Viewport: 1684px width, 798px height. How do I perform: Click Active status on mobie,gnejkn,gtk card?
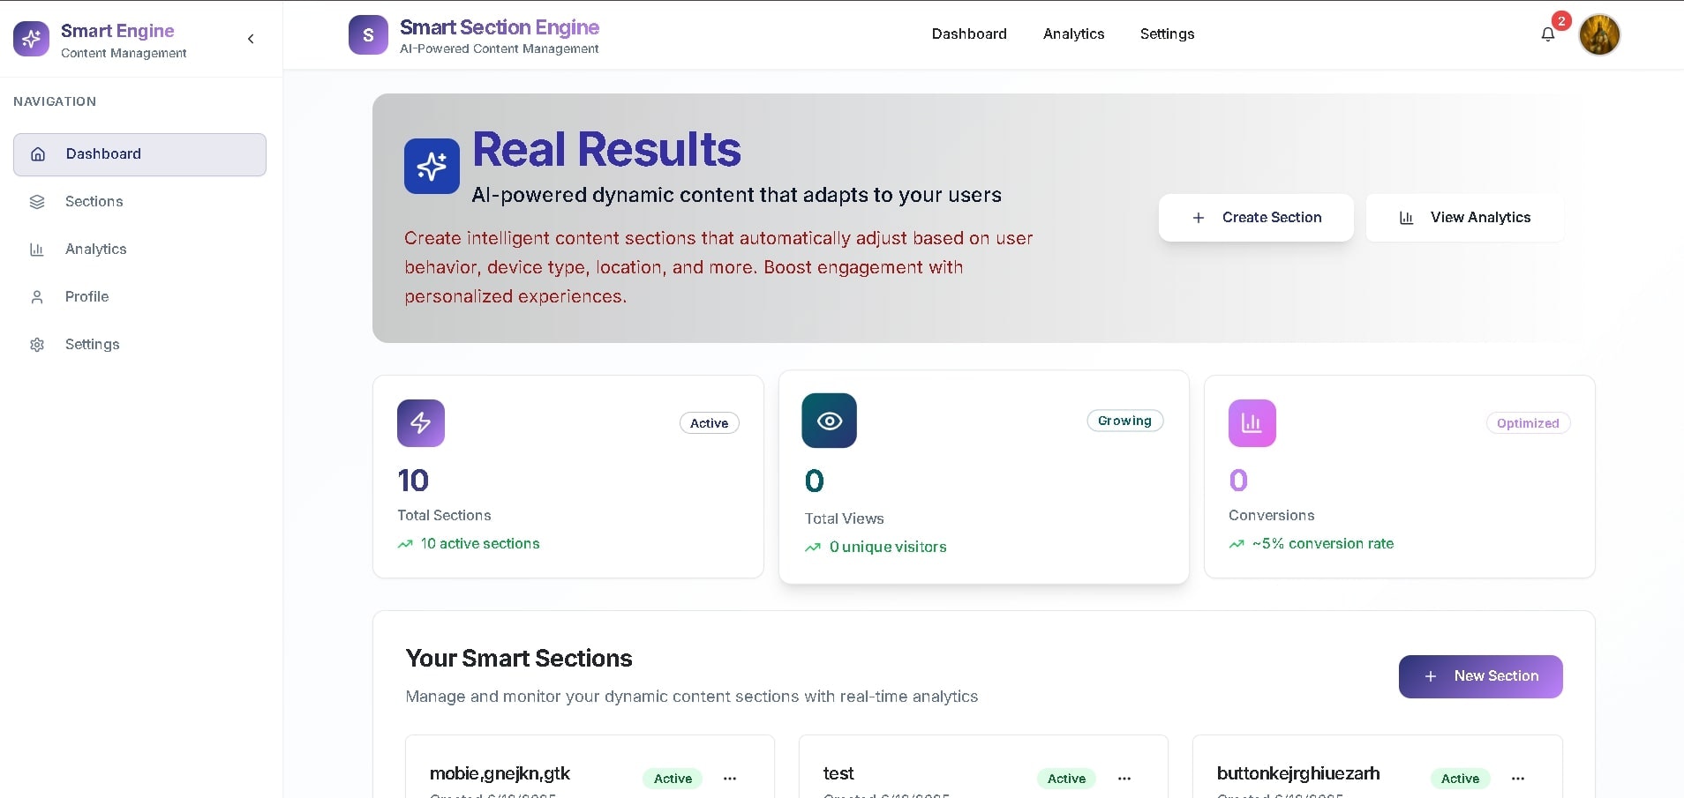point(673,779)
